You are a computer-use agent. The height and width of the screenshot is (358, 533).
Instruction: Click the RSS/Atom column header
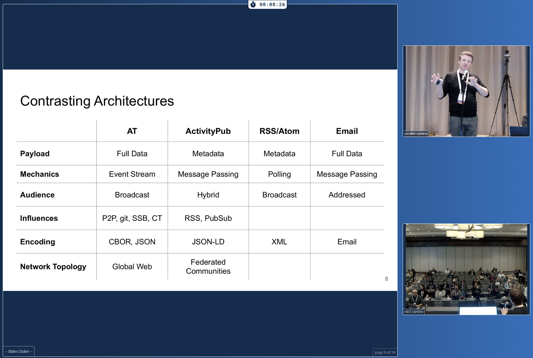(x=279, y=131)
